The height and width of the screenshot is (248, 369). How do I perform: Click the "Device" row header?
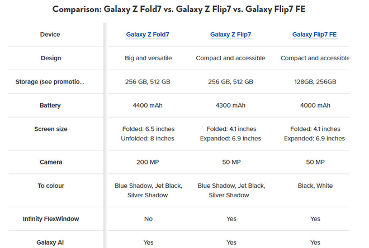pos(50,35)
